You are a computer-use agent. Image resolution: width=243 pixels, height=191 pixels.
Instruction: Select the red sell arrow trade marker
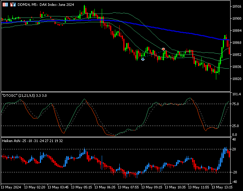click(x=163, y=49)
